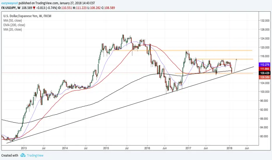
Task: Click the 2013 label on time axis
Action: [x=24, y=148]
